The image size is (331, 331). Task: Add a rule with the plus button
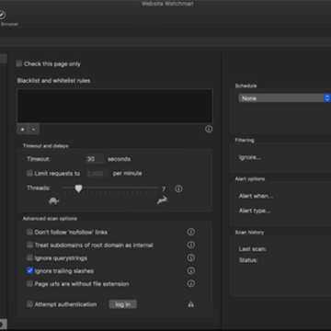click(22, 130)
